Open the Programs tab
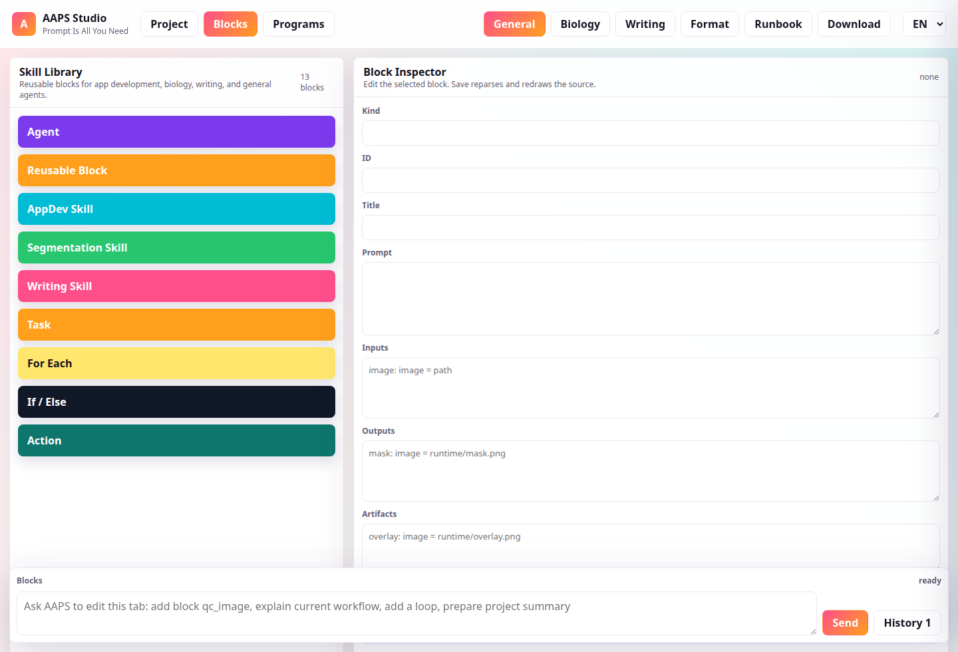 pos(299,24)
